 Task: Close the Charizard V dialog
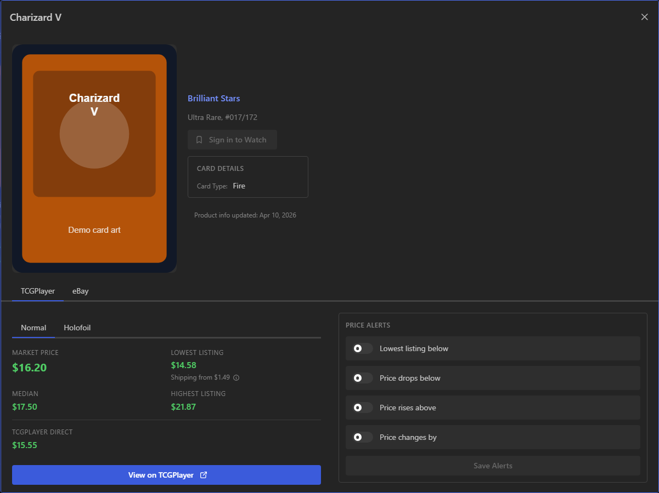644,17
